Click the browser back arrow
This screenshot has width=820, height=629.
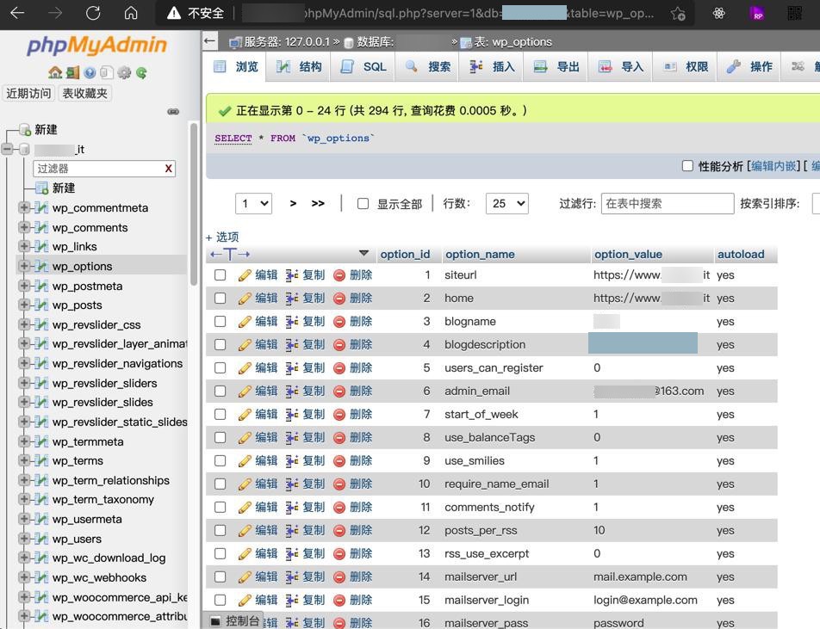point(17,13)
